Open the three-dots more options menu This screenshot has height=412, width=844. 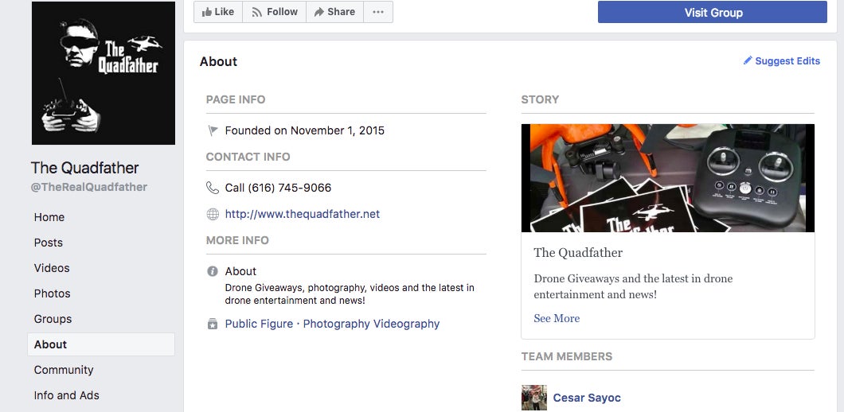click(x=378, y=12)
